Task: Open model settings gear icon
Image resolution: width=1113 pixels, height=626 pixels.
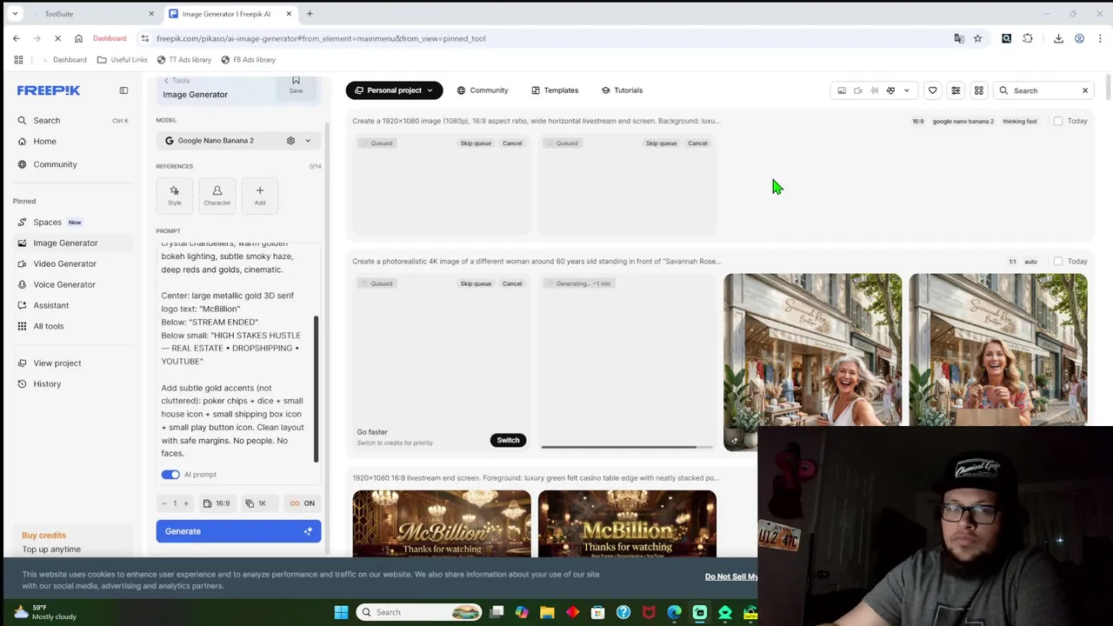Action: 290,141
